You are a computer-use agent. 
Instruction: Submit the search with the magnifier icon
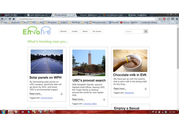(146, 31)
